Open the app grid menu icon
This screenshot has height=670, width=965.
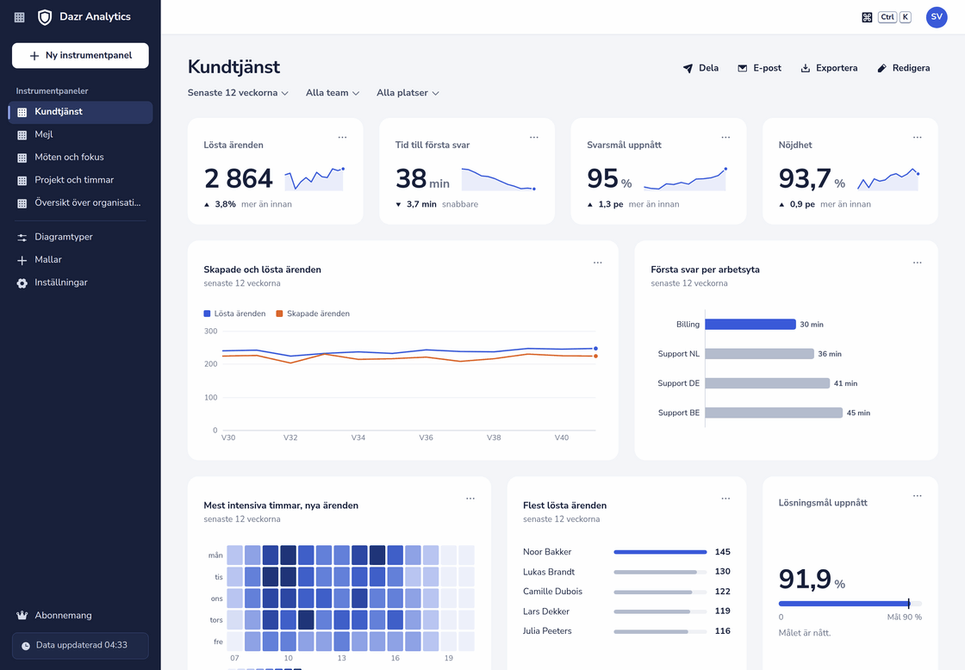click(20, 17)
